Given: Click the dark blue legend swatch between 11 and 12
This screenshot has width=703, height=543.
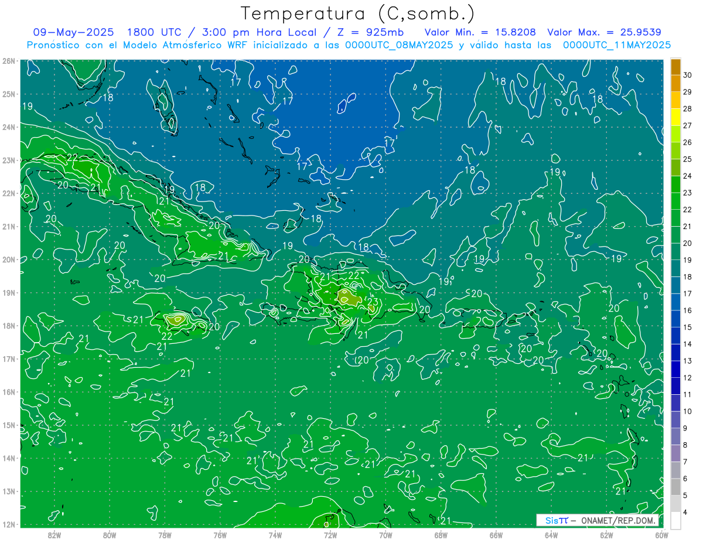Looking at the screenshot, I should point(675,387).
